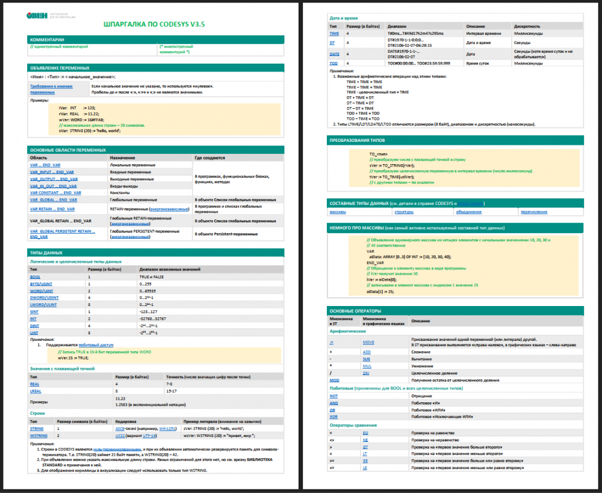602x493 pixels.
Task: Open the 'побитовый доступ' link
Action: [96, 344]
